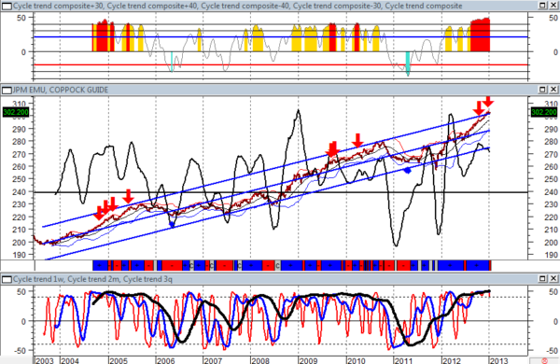The width and height of the screenshot is (560, 364).
Task: Maximize the Cycle trend 1w panel
Action: [x=542, y=278]
